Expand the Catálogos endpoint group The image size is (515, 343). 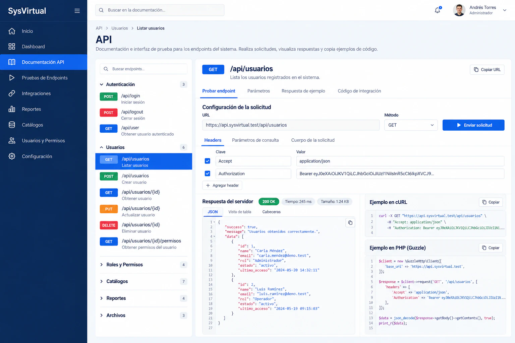tap(102, 281)
